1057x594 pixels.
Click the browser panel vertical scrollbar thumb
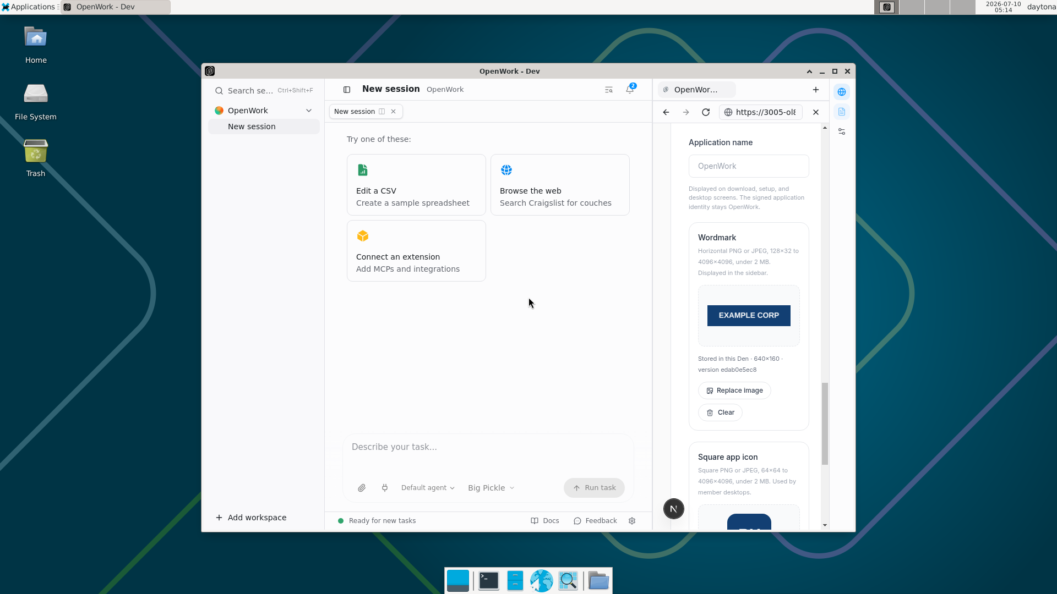825,424
